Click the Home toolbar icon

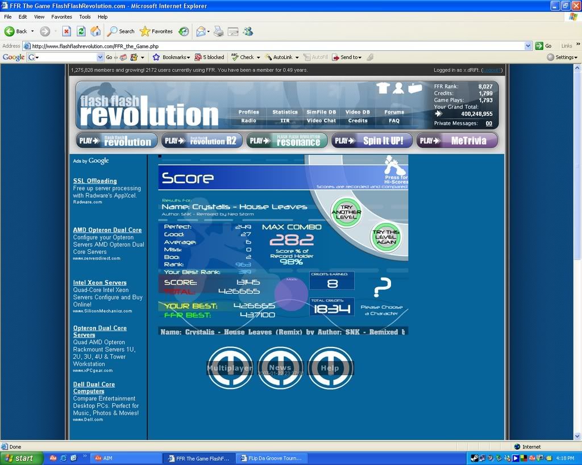pos(95,31)
